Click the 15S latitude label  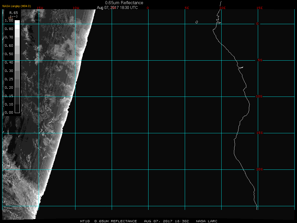tap(259, 133)
